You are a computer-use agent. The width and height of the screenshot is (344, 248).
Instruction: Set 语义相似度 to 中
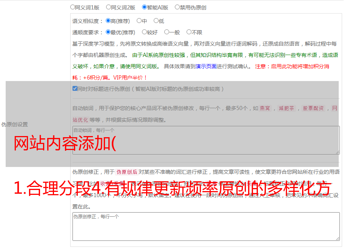[x=139, y=21]
